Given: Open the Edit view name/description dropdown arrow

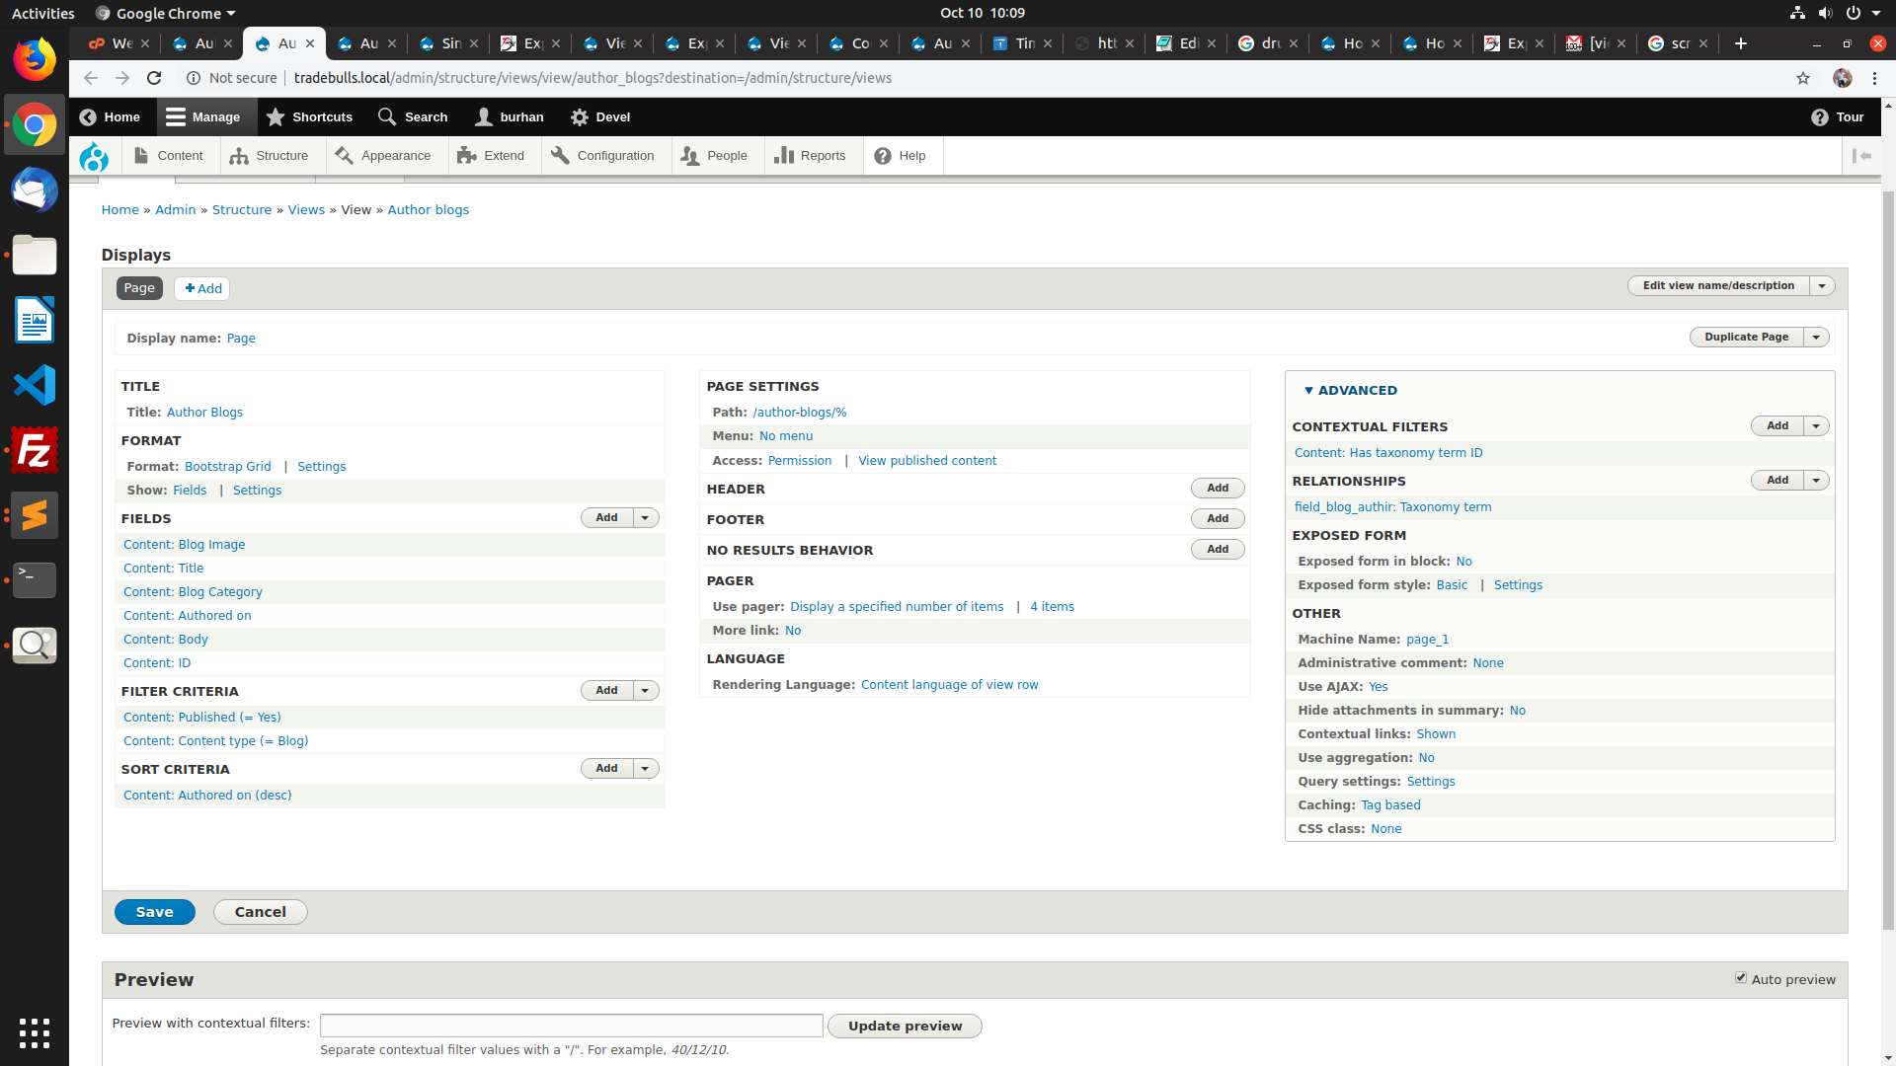Looking at the screenshot, I should pyautogui.click(x=1822, y=286).
